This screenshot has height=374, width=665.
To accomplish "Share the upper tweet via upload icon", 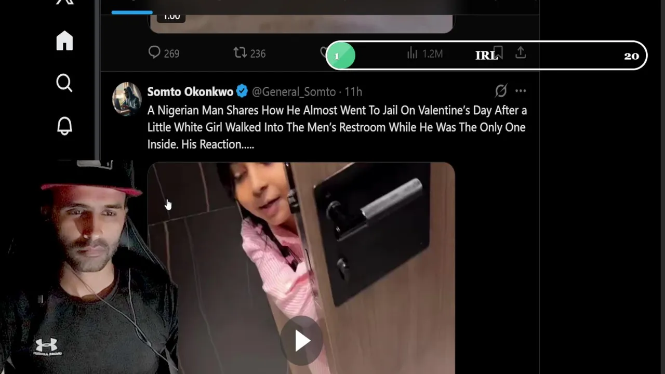I will coord(521,52).
